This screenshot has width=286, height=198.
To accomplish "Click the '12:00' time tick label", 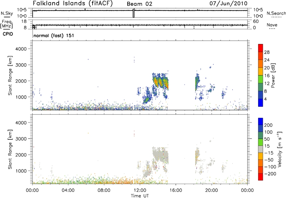I will (x=140, y=190).
